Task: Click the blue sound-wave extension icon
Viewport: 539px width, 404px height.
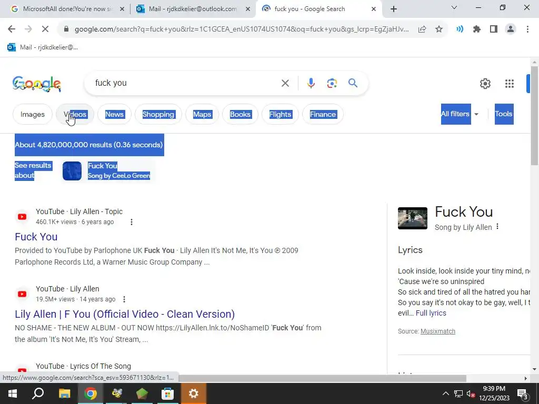Action: coord(460,29)
